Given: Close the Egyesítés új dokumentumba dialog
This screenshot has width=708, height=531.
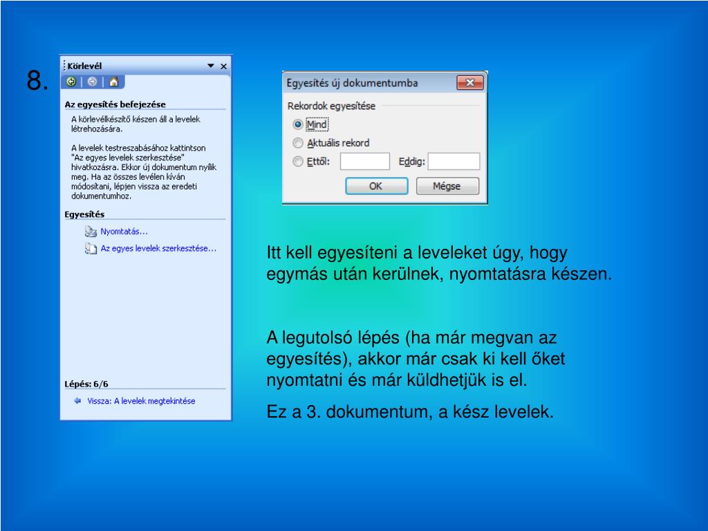Looking at the screenshot, I should (470, 83).
